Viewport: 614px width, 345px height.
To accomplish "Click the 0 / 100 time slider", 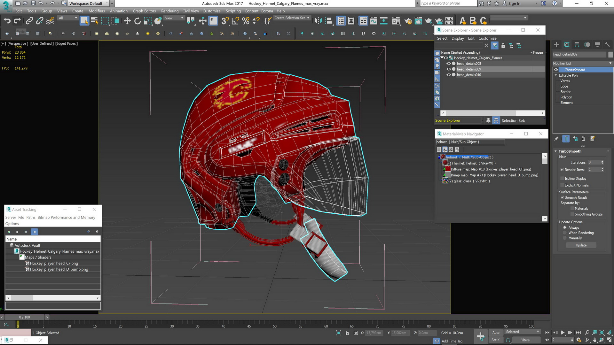I will tap(24, 317).
